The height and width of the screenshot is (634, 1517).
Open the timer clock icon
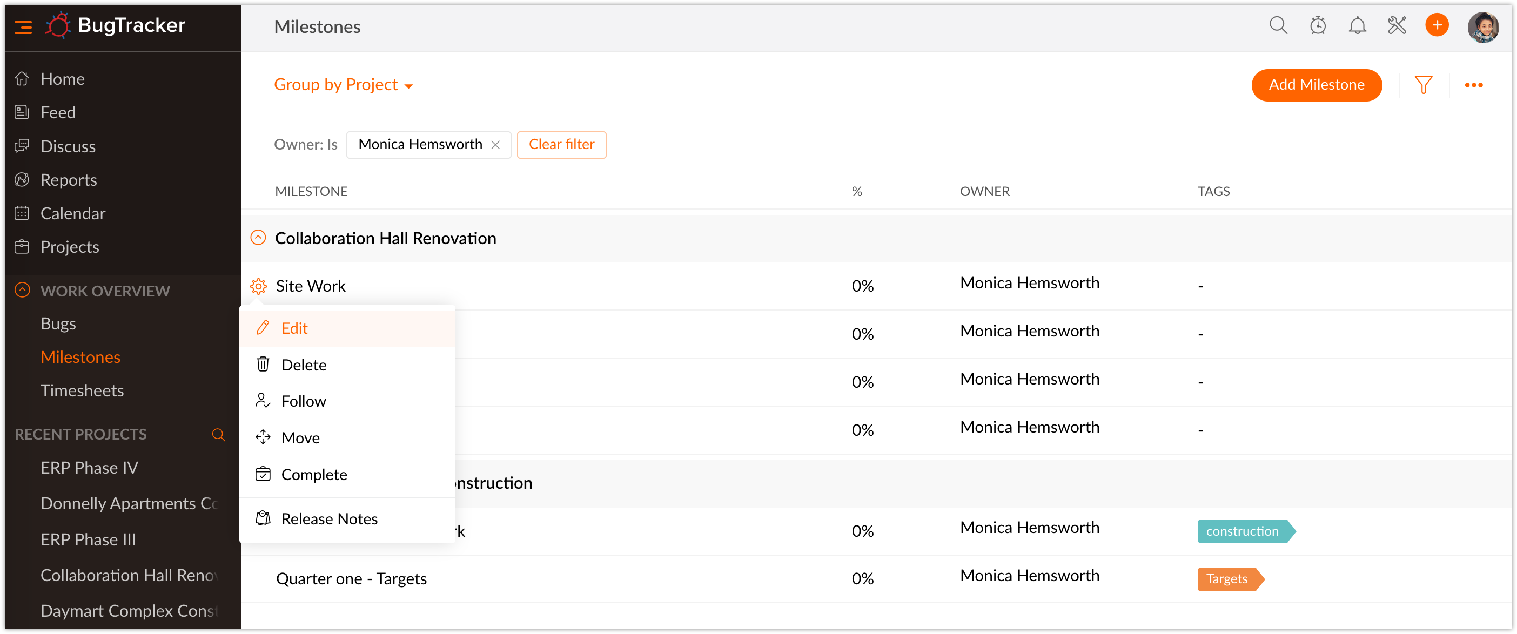click(x=1317, y=26)
